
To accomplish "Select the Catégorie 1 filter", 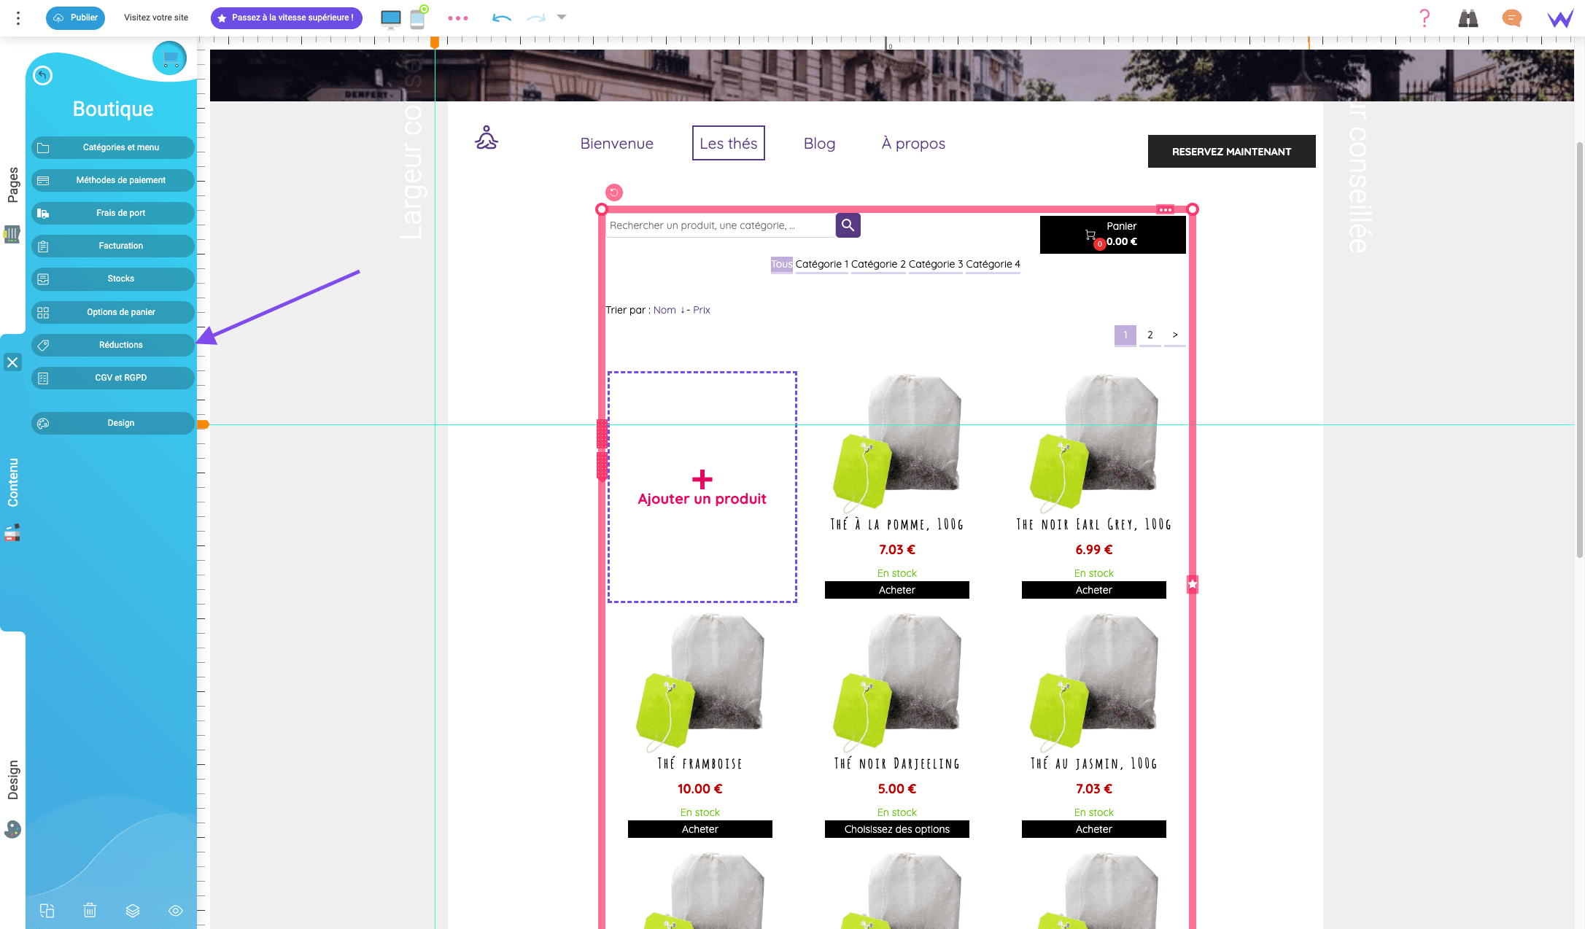I will [x=822, y=264].
